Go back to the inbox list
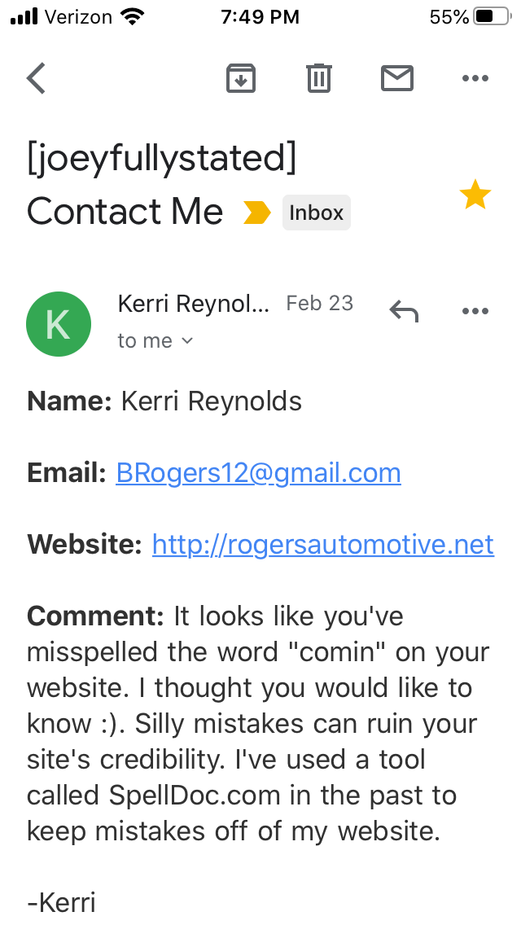Viewport: 521px width, 925px height. pyautogui.click(x=37, y=78)
